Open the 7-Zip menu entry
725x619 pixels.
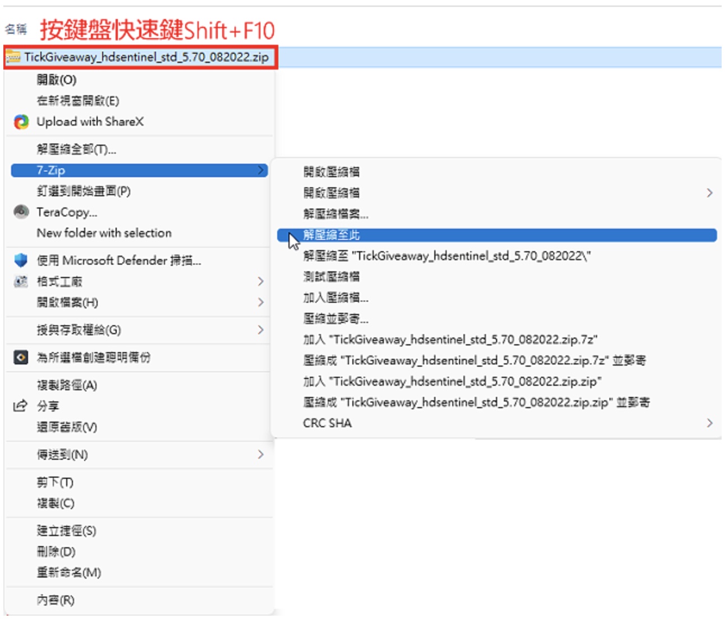(139, 170)
